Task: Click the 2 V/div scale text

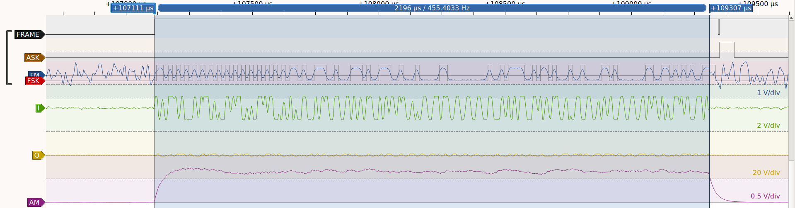Action: 768,125
